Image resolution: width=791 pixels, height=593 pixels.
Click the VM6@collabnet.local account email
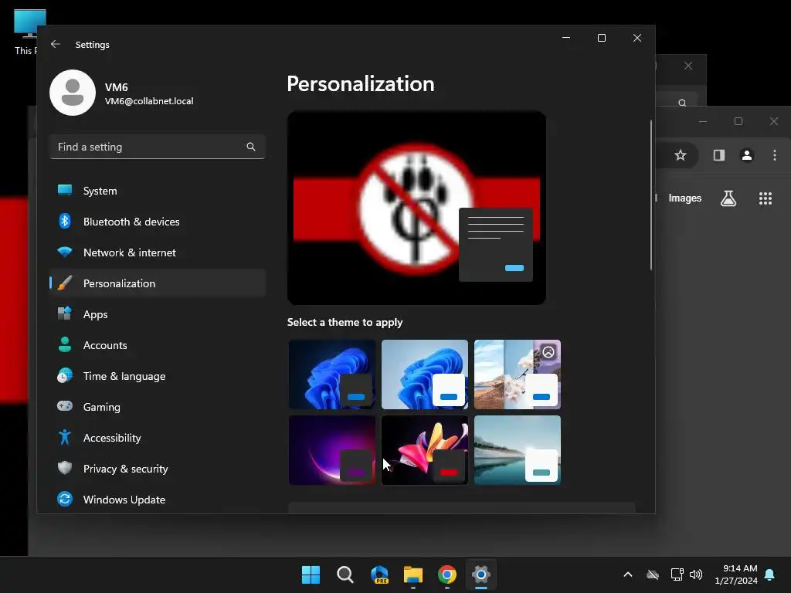click(149, 101)
